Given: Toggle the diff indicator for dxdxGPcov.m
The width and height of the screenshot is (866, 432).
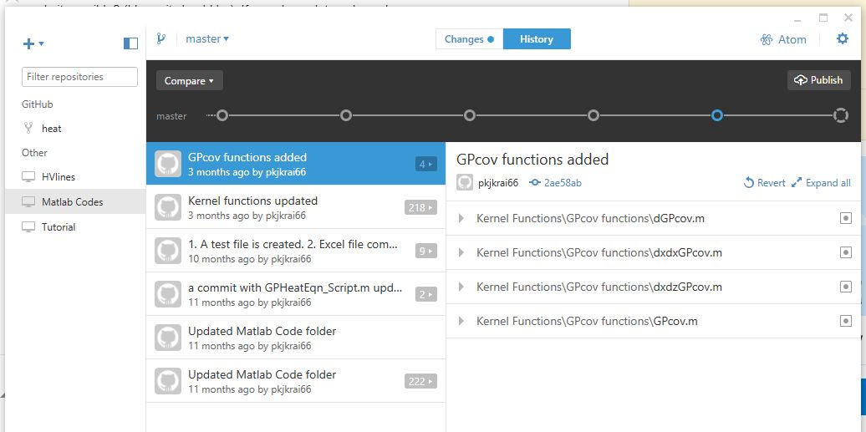Looking at the screenshot, I should pyautogui.click(x=846, y=252).
